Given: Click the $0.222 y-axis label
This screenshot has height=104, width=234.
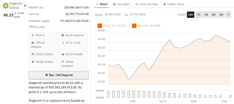Looking at the screenshot, I should pyautogui.click(x=102, y=82).
